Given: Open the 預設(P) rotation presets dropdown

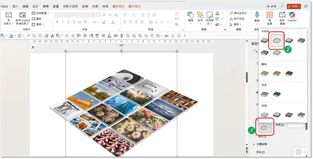Looking at the screenshot, I should (299, 152).
